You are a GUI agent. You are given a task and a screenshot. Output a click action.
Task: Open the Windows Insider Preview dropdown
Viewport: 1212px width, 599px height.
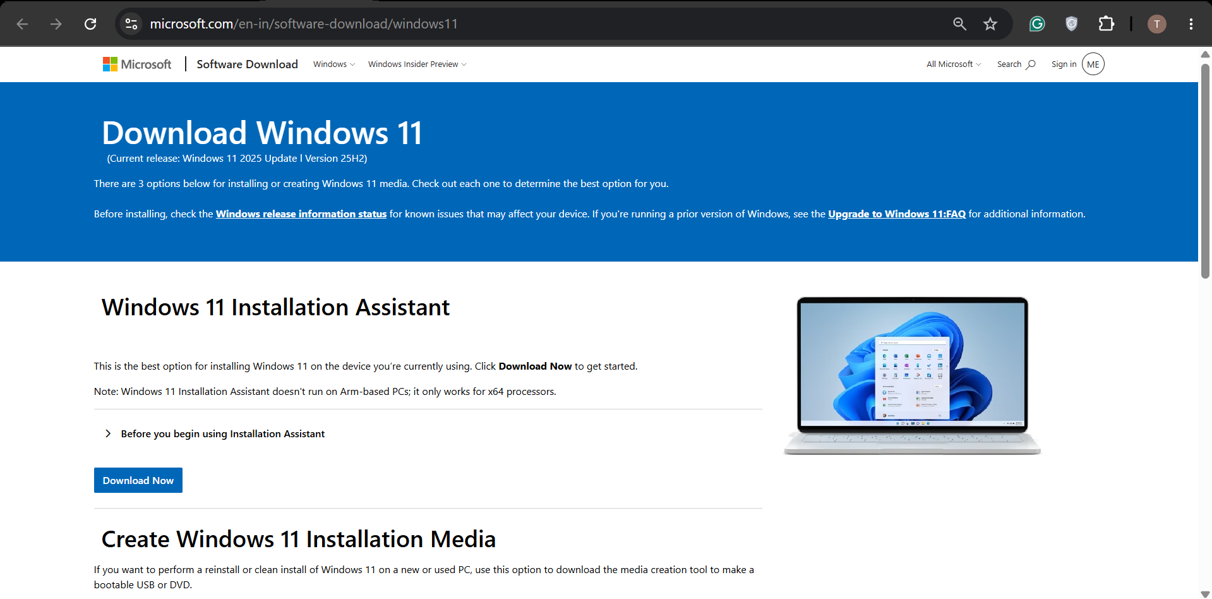pyautogui.click(x=417, y=64)
